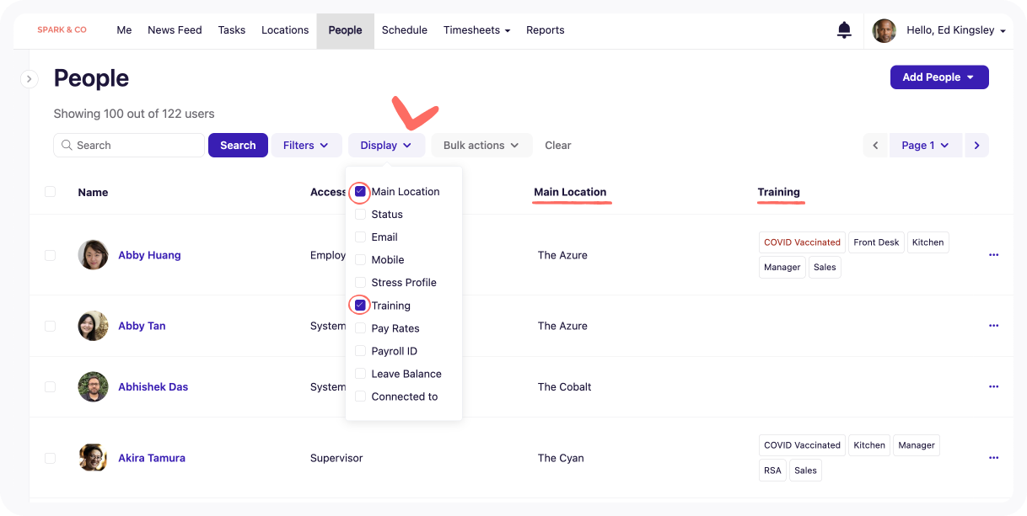Open the Add People dropdown
This screenshot has width=1027, height=516.
(x=938, y=77)
